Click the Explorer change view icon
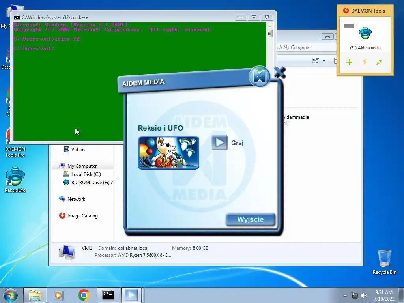 click(x=316, y=61)
